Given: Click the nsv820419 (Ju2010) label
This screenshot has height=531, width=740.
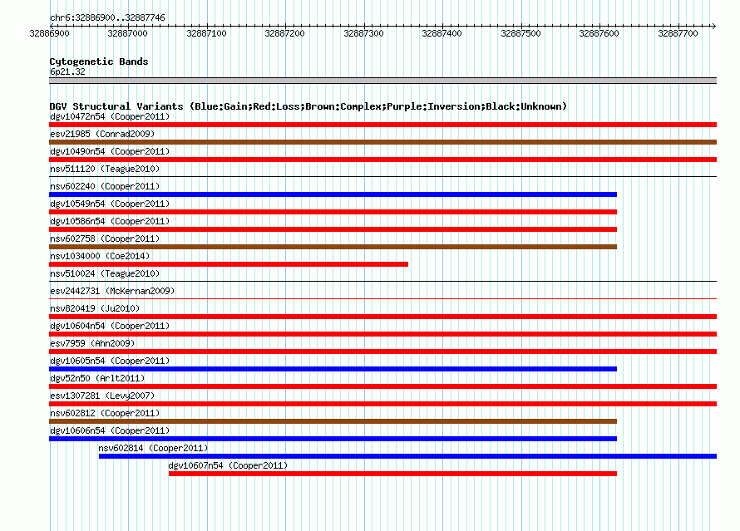Looking at the screenshot, I should coord(95,308).
